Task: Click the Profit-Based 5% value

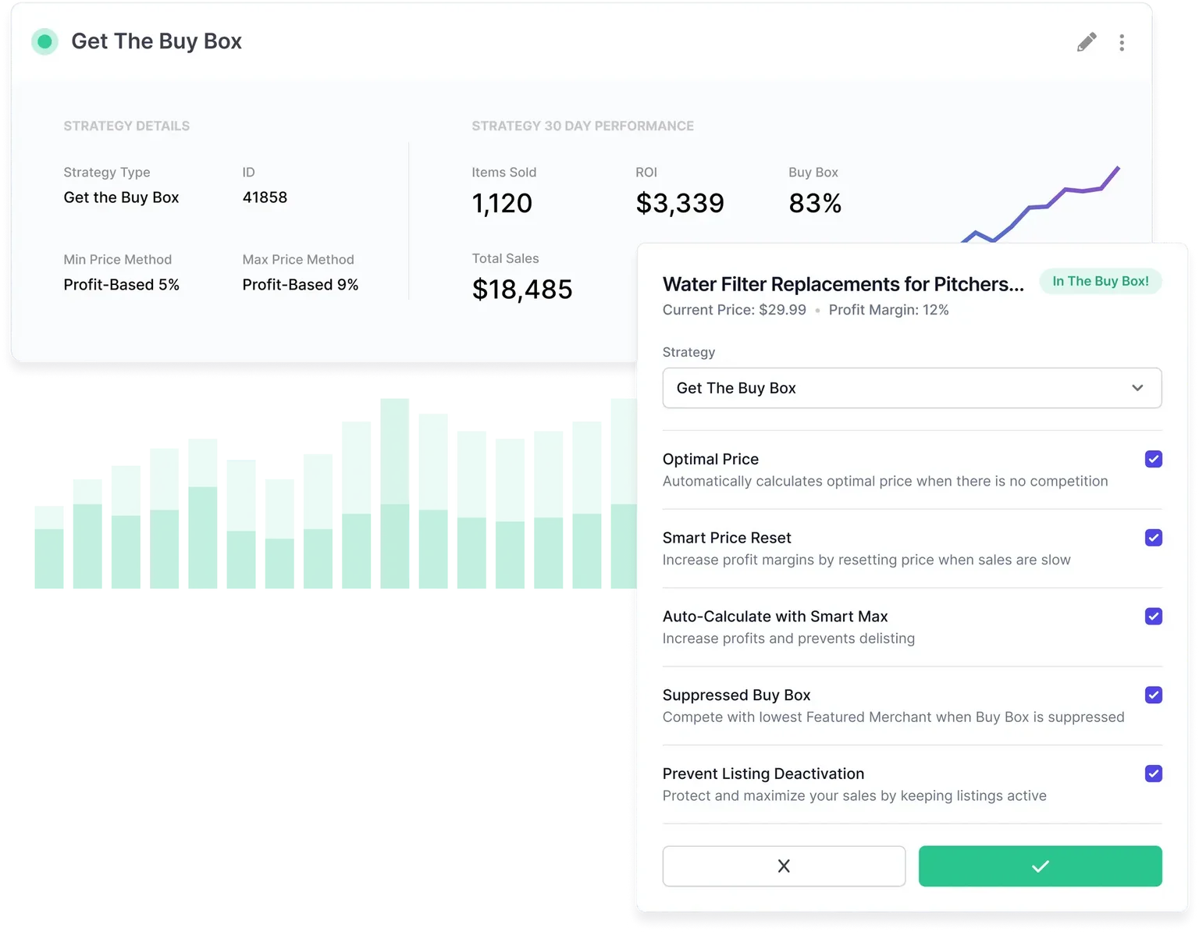Action: tap(121, 285)
